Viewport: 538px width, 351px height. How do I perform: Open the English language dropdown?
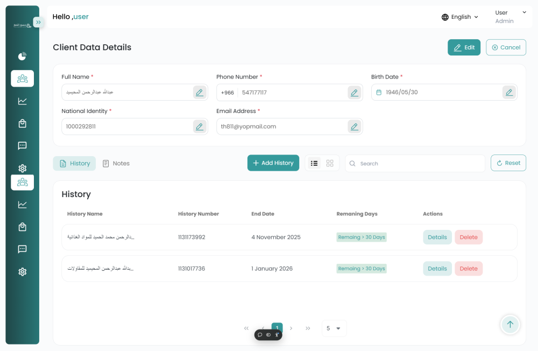459,17
